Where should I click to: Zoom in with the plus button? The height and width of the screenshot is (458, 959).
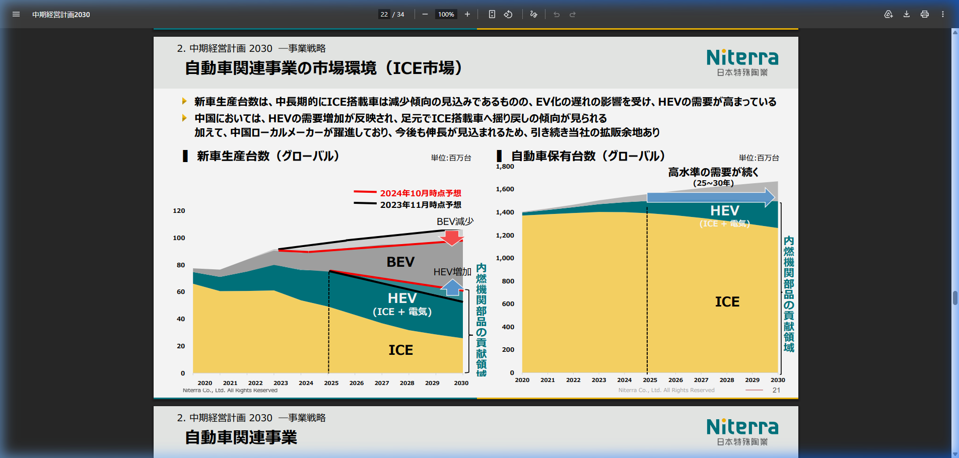click(x=467, y=14)
